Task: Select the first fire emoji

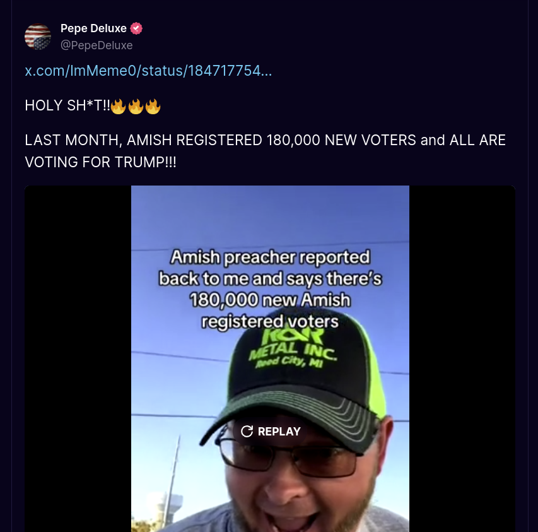Action: (x=118, y=106)
